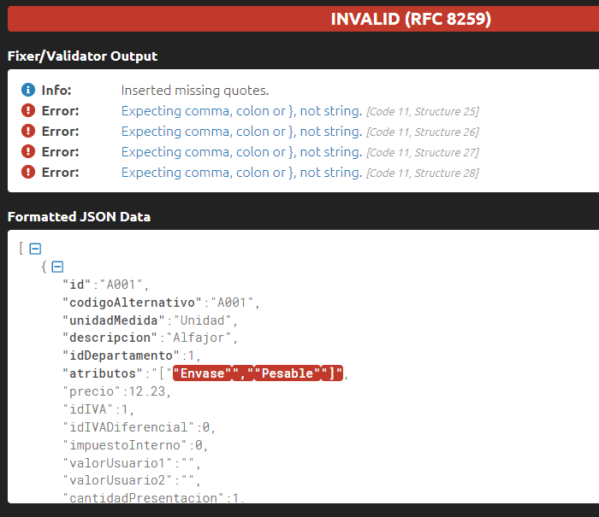Click the red error icon for Structure 26
Viewport: 599px width, 517px height.
click(x=27, y=132)
